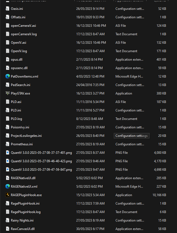
Task: Select the Prometheus.ini file name
Action: pos(22,144)
